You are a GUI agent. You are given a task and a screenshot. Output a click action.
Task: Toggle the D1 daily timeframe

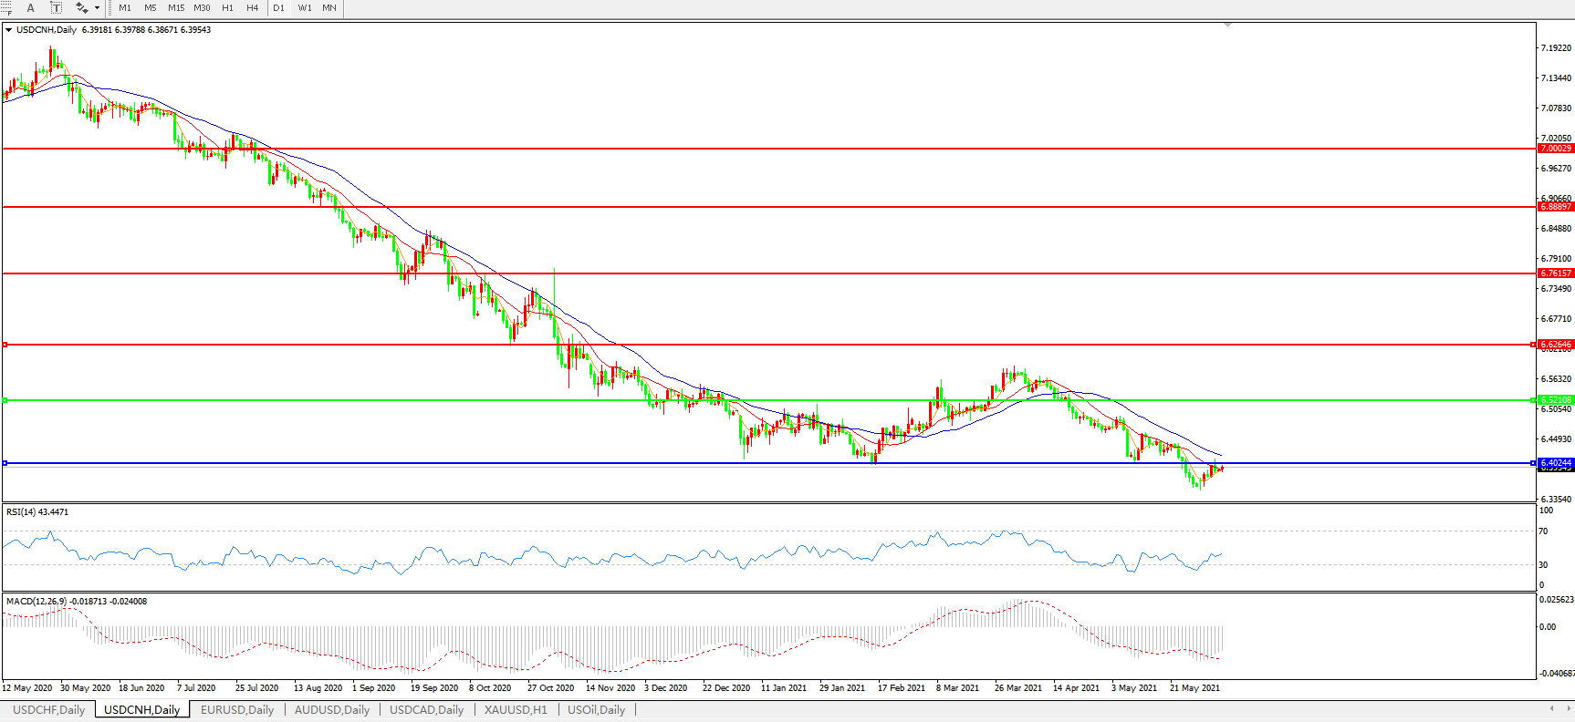(x=278, y=8)
